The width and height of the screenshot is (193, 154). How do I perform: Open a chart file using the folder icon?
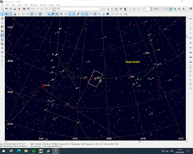(x=7, y=9)
